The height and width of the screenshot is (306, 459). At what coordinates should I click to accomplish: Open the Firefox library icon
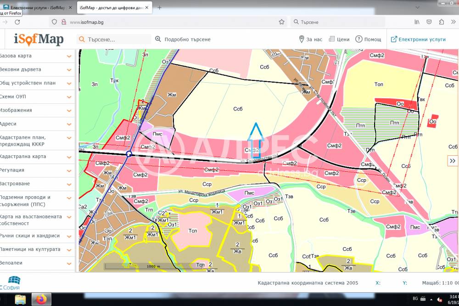417,22
